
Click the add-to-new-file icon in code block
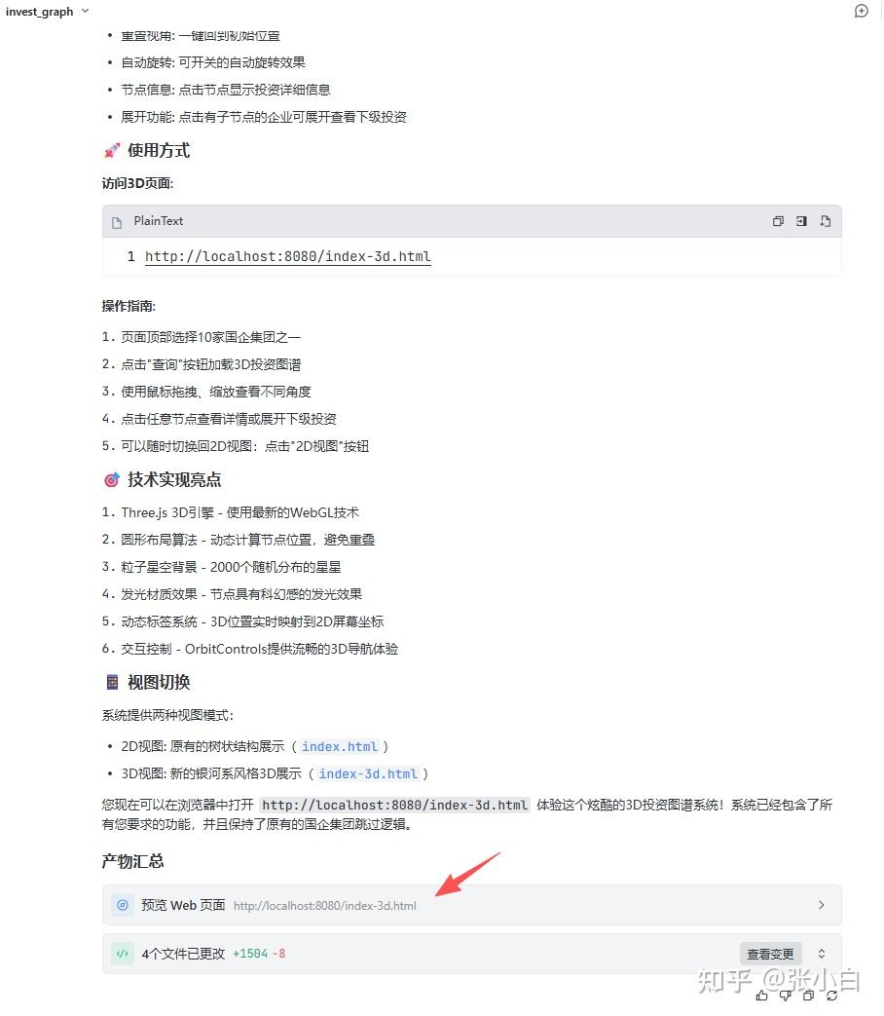pos(825,221)
